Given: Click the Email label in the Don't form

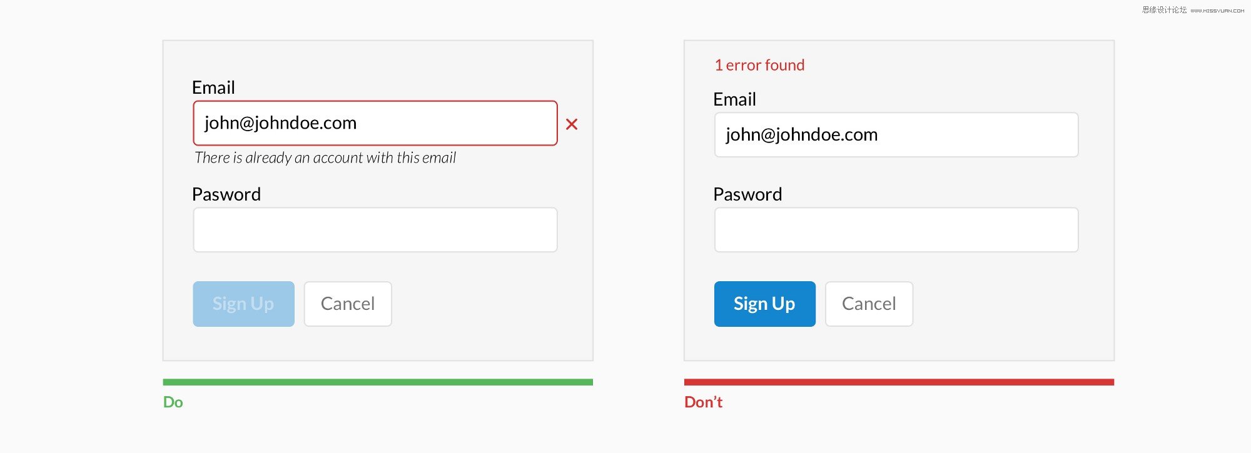Looking at the screenshot, I should pyautogui.click(x=734, y=99).
